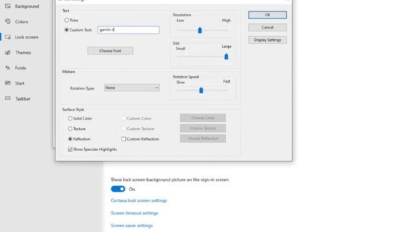The image size is (413, 232).
Task: Click the Cancel button
Action: [x=267, y=27]
